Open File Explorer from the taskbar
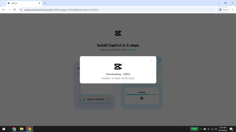Image resolution: width=236 pixels, height=132 pixels. [x=22, y=129]
